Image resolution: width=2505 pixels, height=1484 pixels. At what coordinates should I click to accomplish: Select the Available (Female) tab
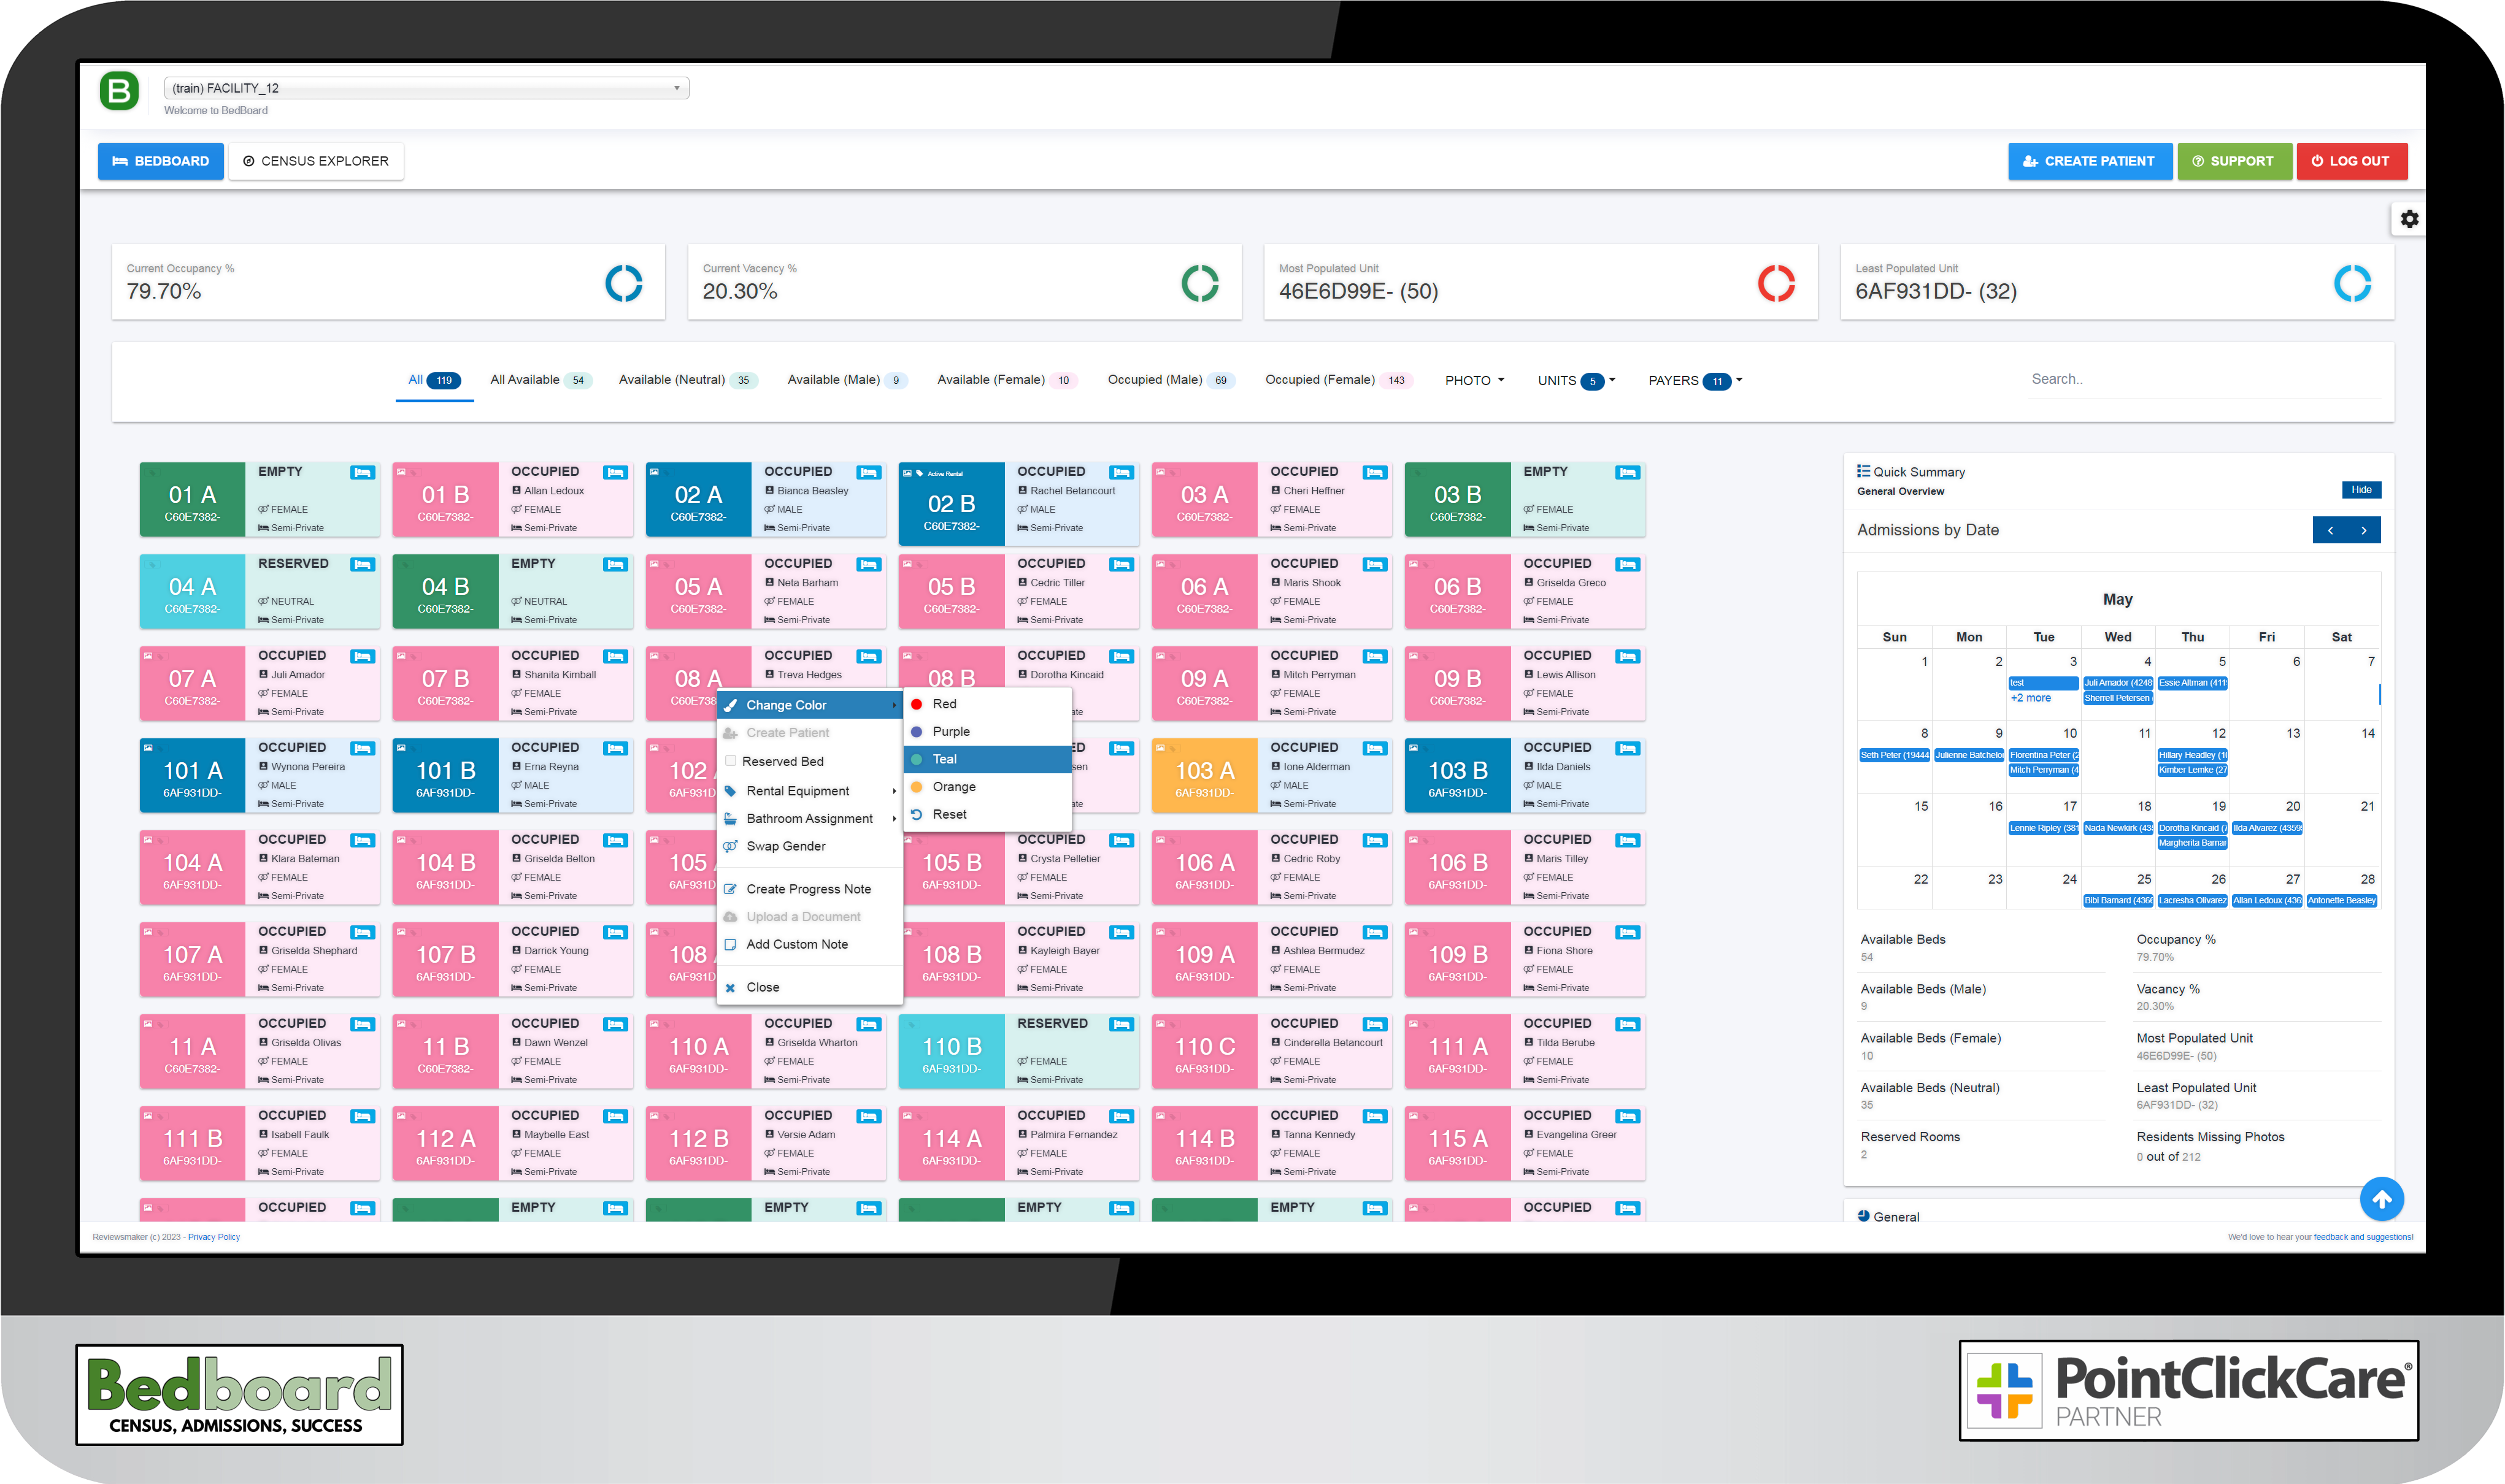1006,380
